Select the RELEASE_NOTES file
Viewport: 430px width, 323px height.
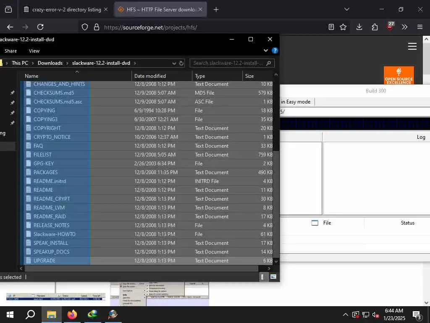tap(51, 225)
